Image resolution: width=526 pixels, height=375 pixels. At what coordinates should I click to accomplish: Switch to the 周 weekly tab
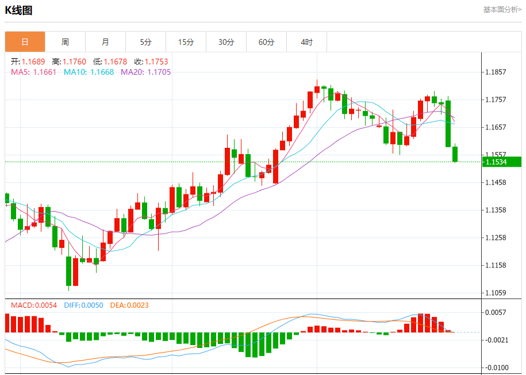click(65, 42)
